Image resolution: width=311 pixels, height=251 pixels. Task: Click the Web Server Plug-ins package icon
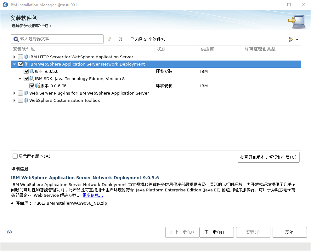coord(26,93)
